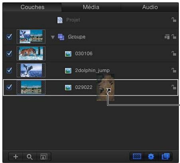This screenshot has height=163, width=180.
Task: Open the Média tab
Action: (x=91, y=7)
